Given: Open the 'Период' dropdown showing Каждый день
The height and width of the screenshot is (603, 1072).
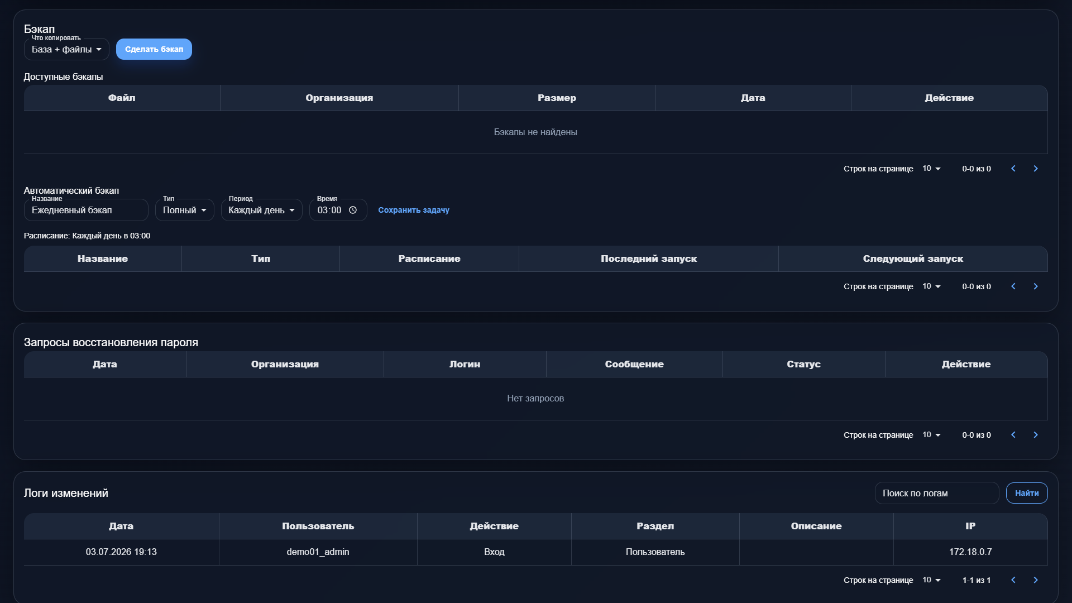Looking at the screenshot, I should click(262, 210).
